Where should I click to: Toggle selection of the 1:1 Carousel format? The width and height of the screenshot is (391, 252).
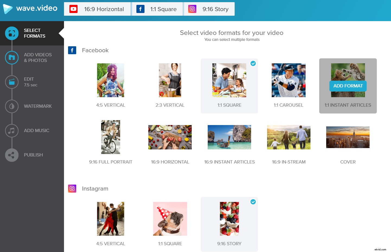(x=289, y=80)
